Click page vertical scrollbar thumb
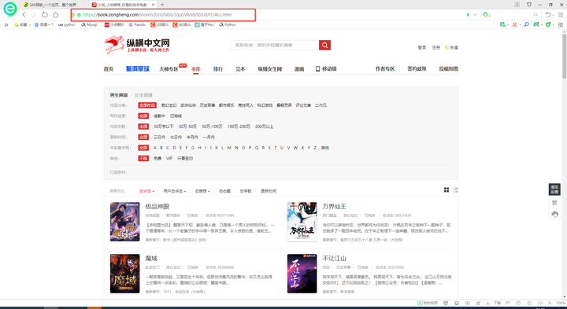 tap(564, 57)
